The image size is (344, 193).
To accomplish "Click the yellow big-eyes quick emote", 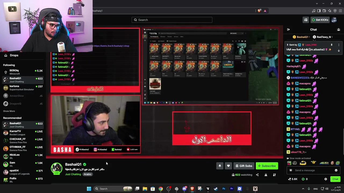I will tap(303, 162).
